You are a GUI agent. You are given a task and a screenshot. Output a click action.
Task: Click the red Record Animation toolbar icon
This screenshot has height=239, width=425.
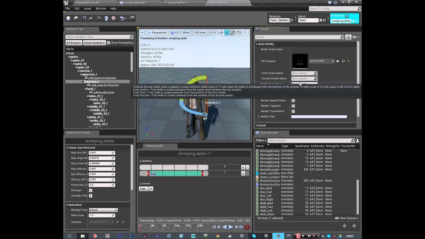114,18
